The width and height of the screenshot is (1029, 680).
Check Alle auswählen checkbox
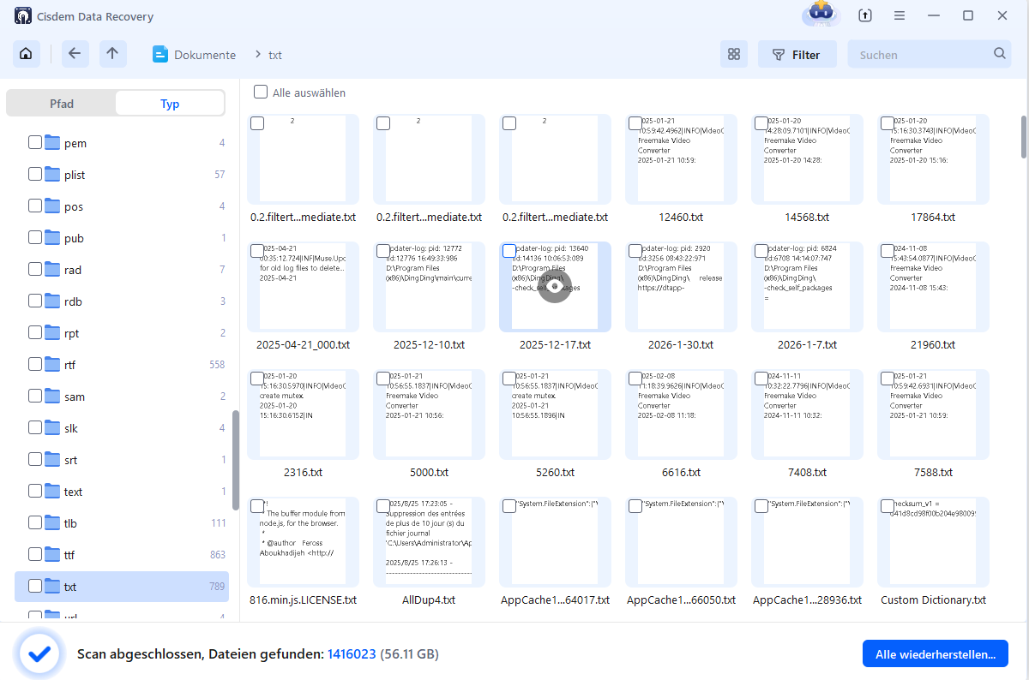(x=261, y=92)
